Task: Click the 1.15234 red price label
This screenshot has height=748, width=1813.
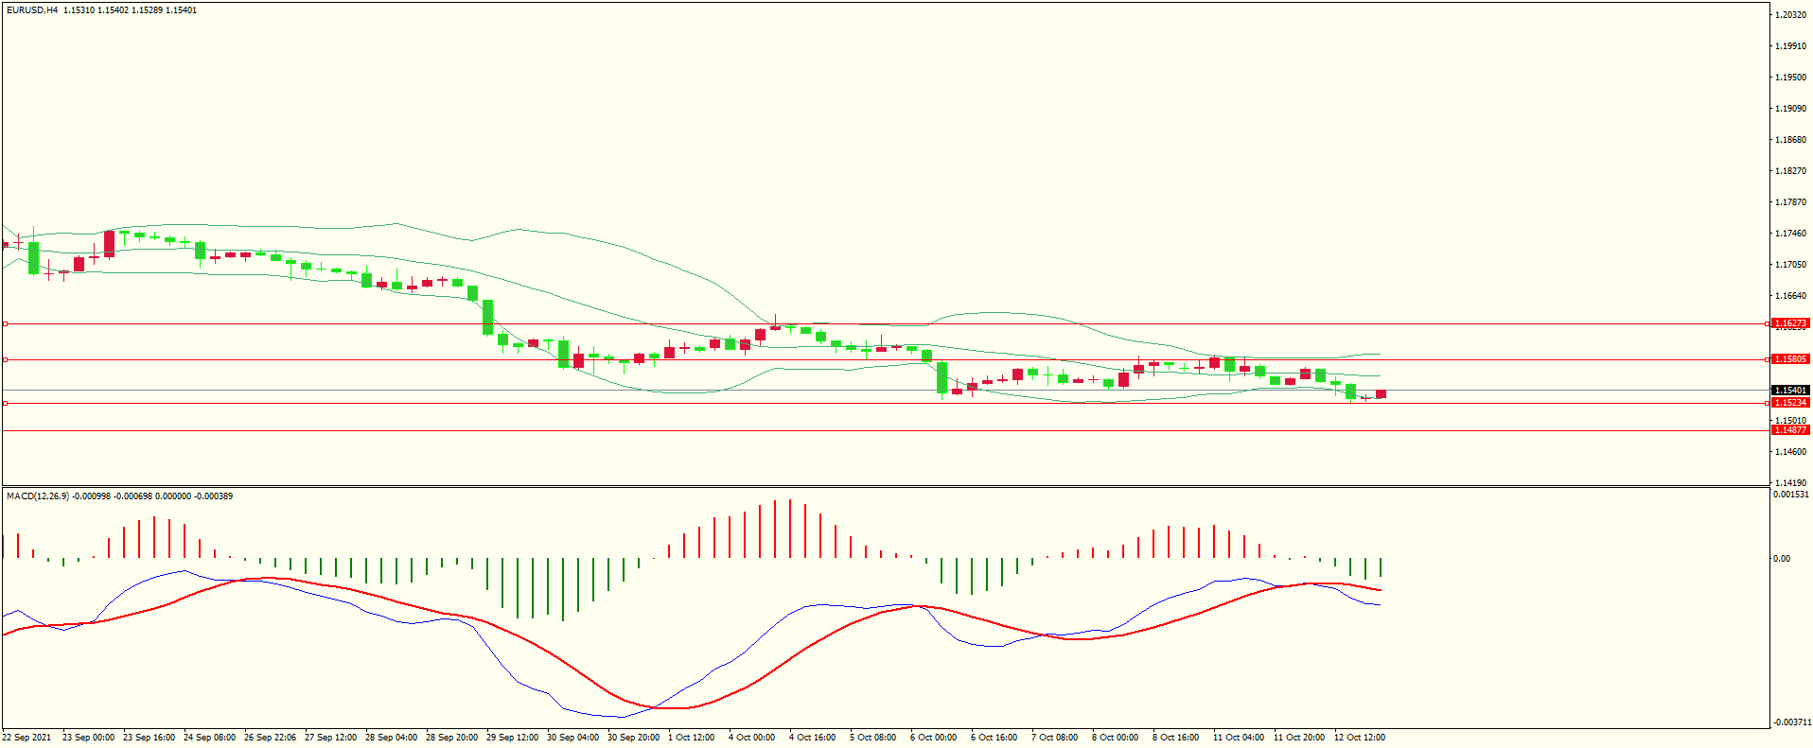Action: click(1789, 403)
